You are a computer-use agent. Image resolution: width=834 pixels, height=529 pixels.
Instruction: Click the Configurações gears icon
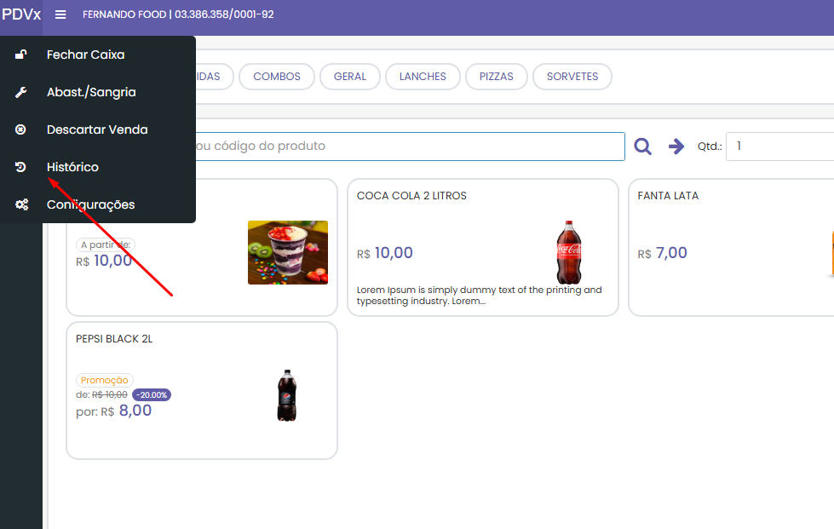21,204
